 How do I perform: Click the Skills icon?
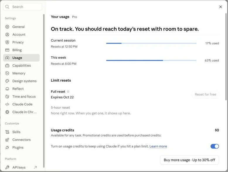tap(7, 132)
